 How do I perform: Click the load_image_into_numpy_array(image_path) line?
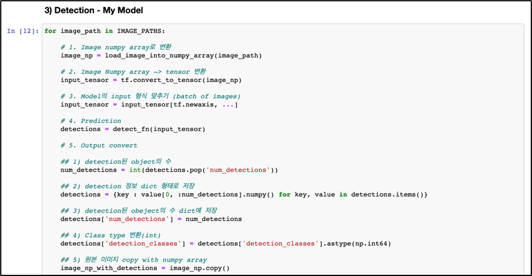161,55
